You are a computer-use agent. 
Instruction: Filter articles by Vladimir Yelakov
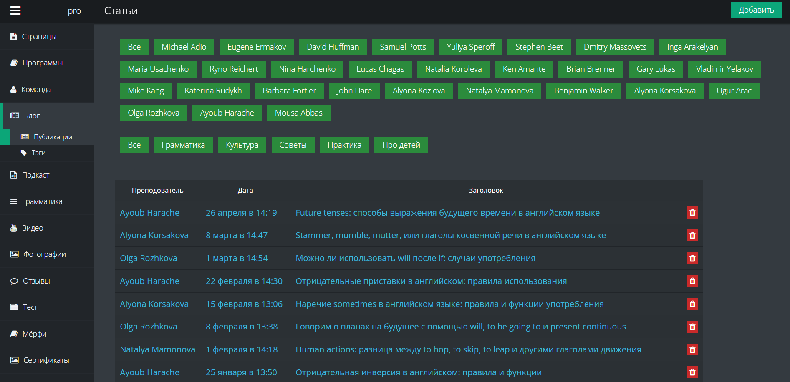(x=724, y=69)
